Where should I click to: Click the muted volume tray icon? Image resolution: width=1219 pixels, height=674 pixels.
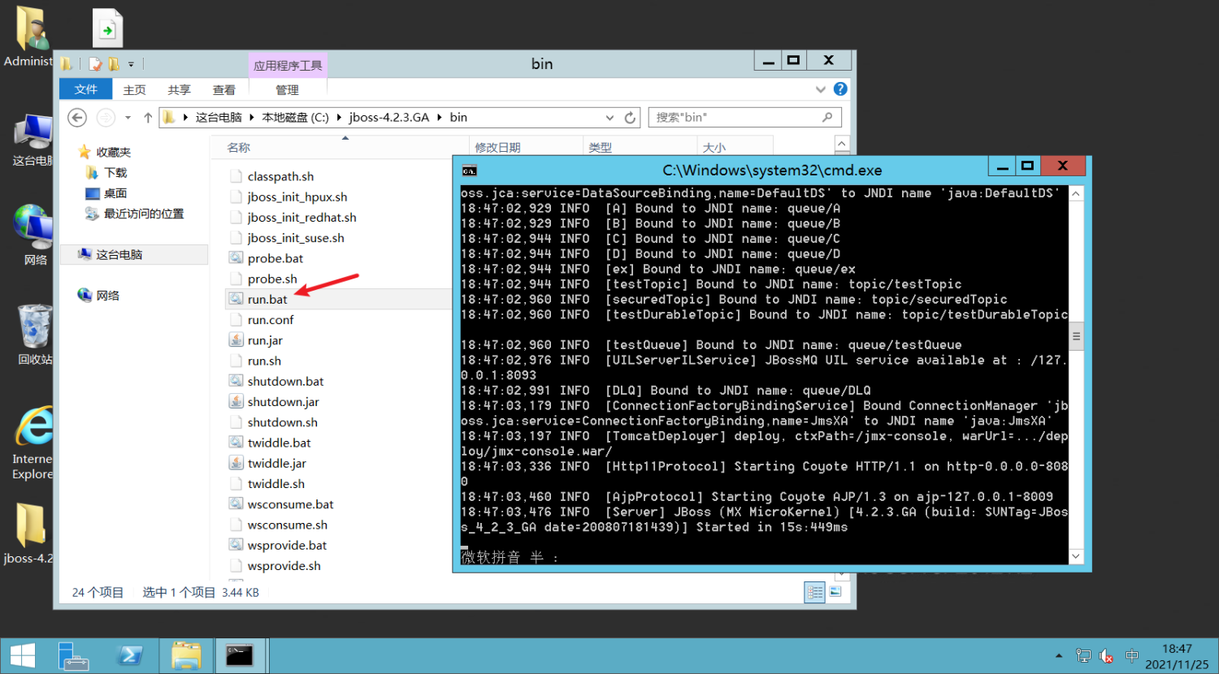click(1106, 655)
